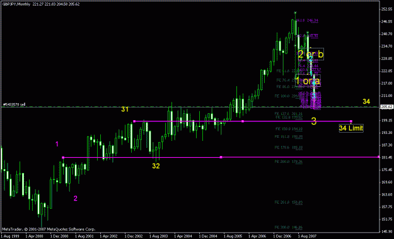Click the 169.60 price axis value
This screenshot has height=239, width=394.
(387, 182)
